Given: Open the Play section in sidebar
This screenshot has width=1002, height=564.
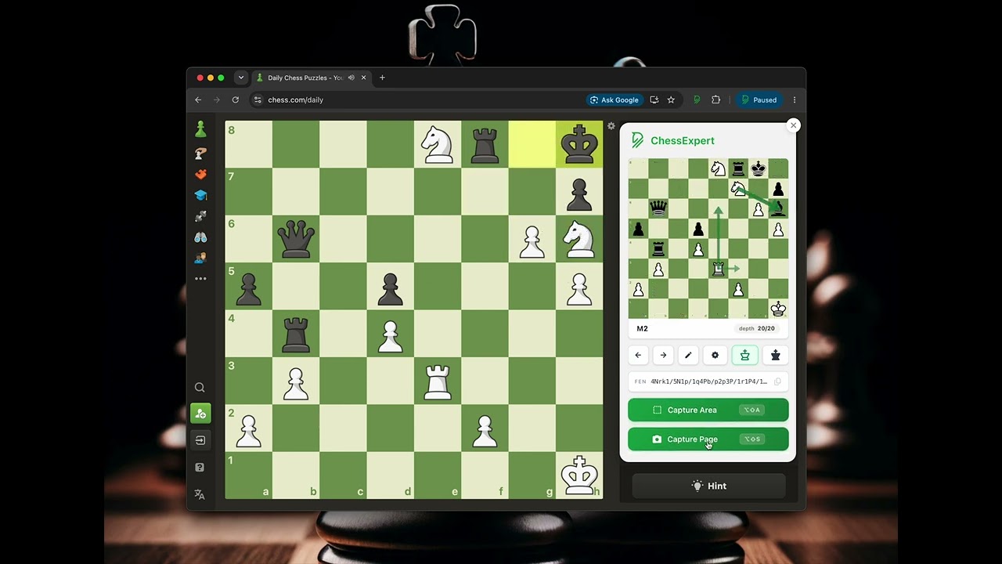Looking at the screenshot, I should point(200,154).
